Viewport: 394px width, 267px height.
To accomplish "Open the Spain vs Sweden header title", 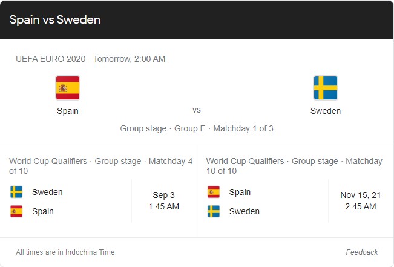I will coord(55,19).
